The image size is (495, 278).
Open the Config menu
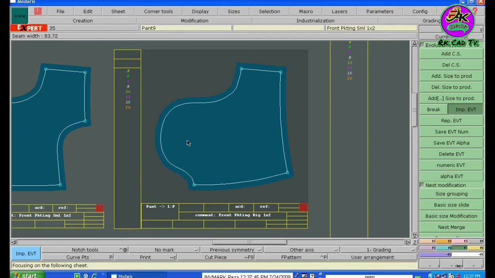point(420,12)
